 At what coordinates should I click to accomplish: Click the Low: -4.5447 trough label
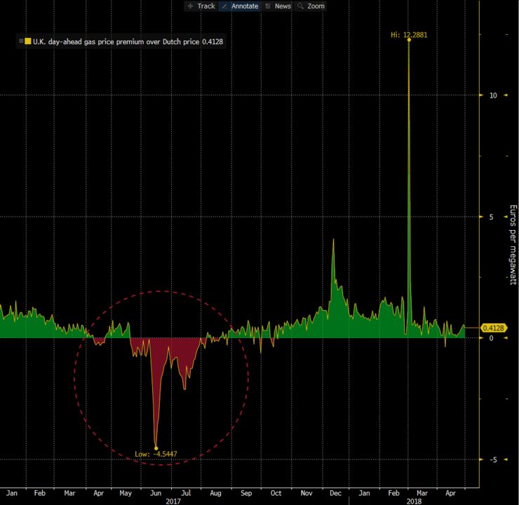pyautogui.click(x=156, y=454)
